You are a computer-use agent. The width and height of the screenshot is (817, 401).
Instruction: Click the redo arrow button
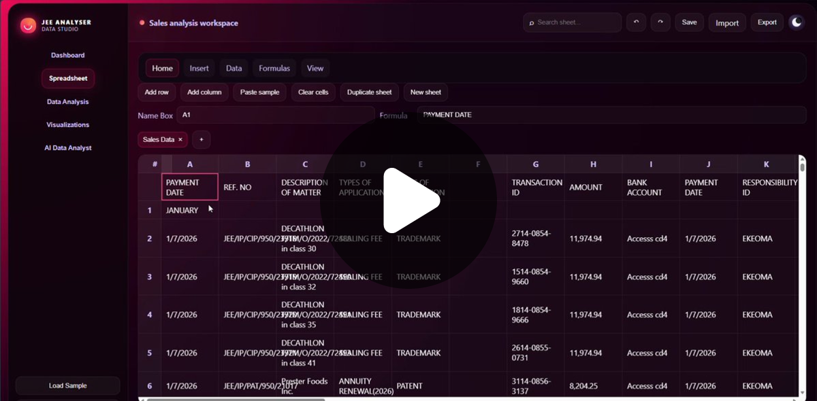pyautogui.click(x=660, y=22)
